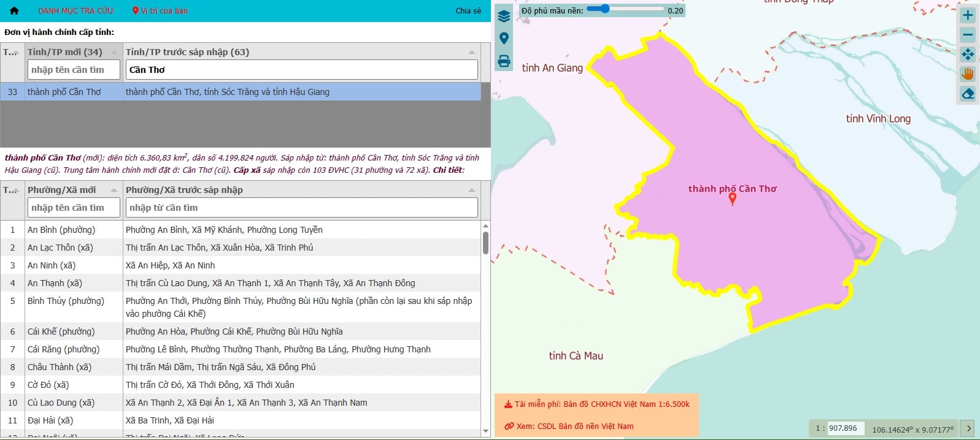Open DANH MỤC TRA CỨU menu
This screenshot has height=440, width=980.
click(x=75, y=10)
